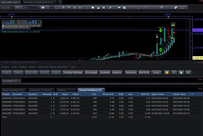The height and width of the screenshot is (136, 203).
Task: Click the buy price 2,382.53 on chart
Action: pyautogui.click(x=31, y=22)
